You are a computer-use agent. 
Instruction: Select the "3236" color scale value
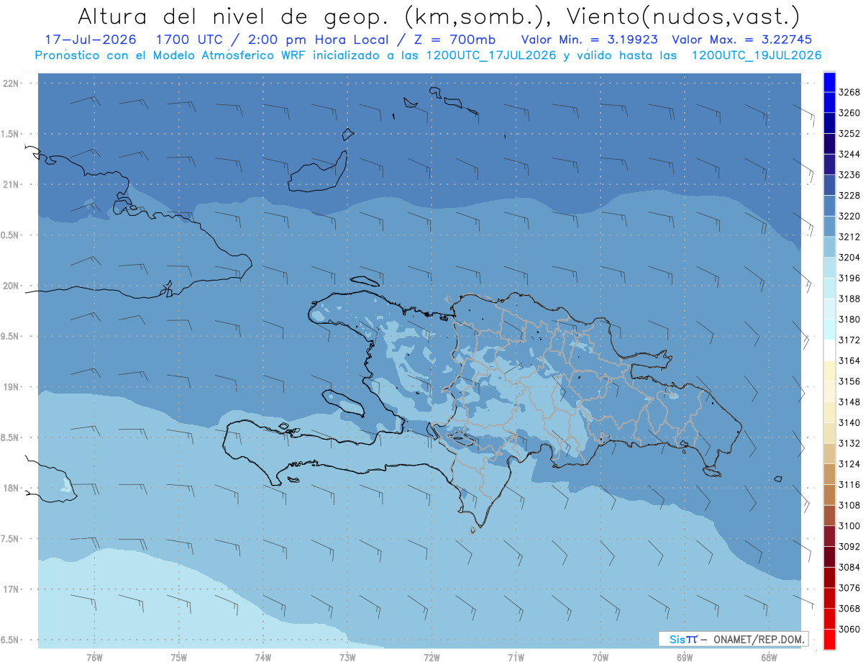click(x=849, y=175)
